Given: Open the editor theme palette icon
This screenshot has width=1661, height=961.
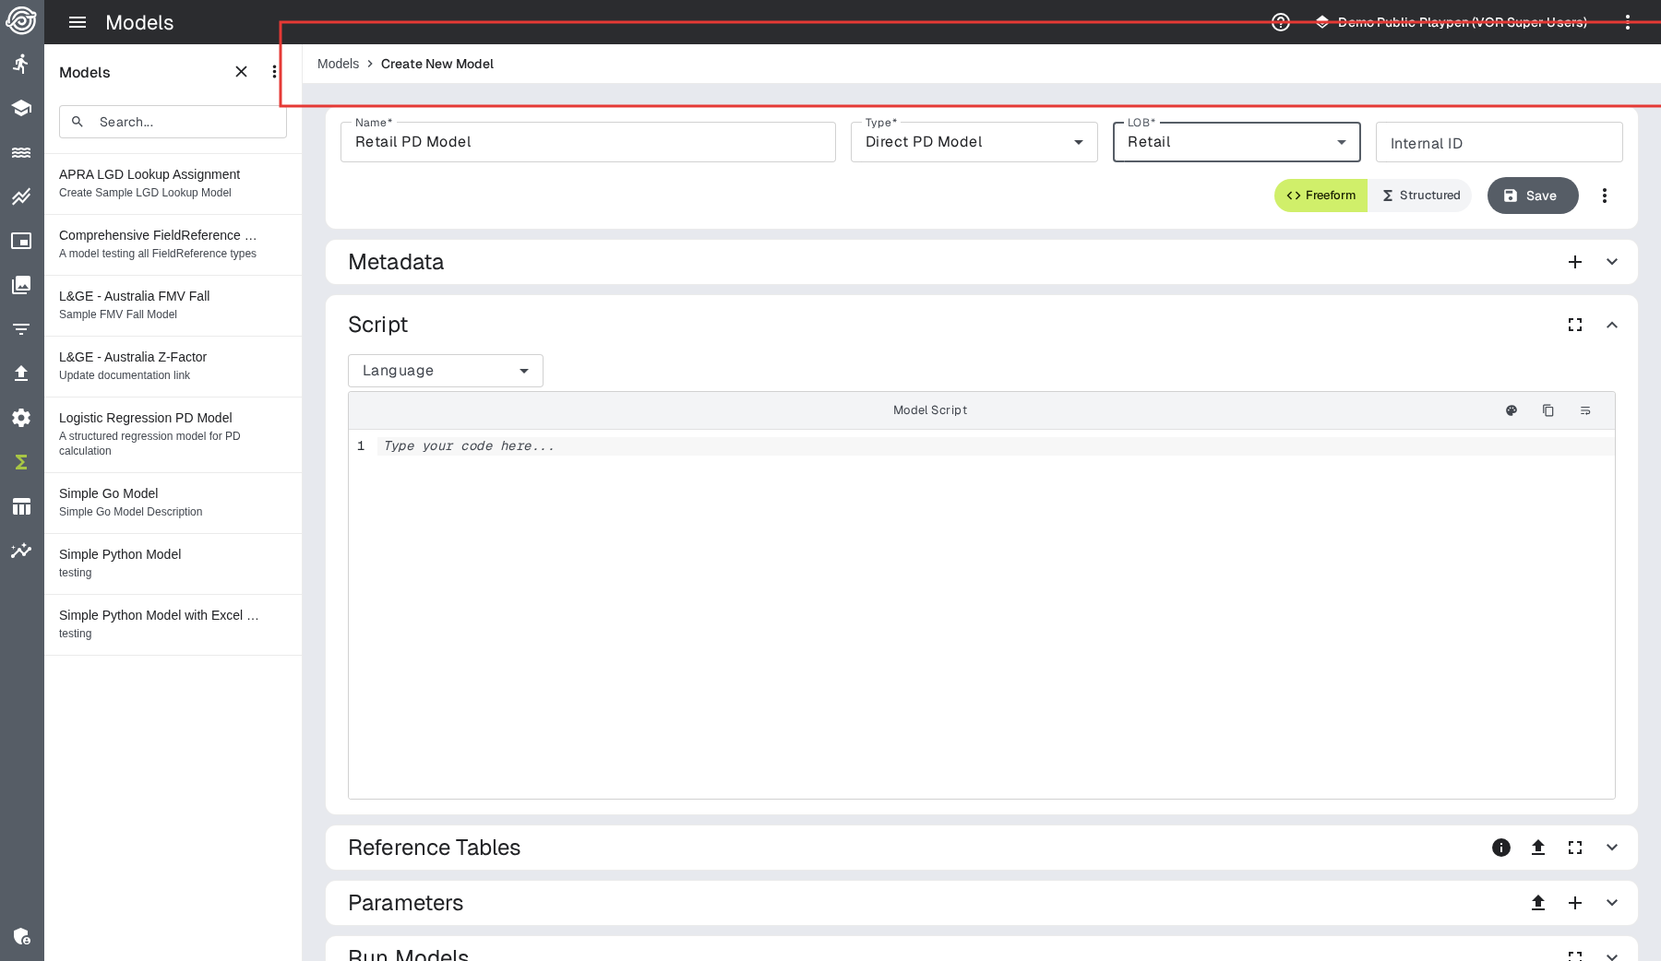Looking at the screenshot, I should (x=1511, y=410).
